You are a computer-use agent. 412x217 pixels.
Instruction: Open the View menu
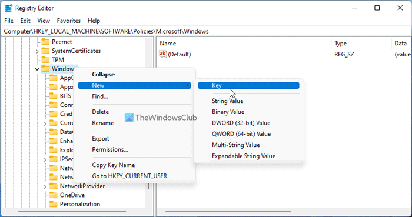coord(44,21)
